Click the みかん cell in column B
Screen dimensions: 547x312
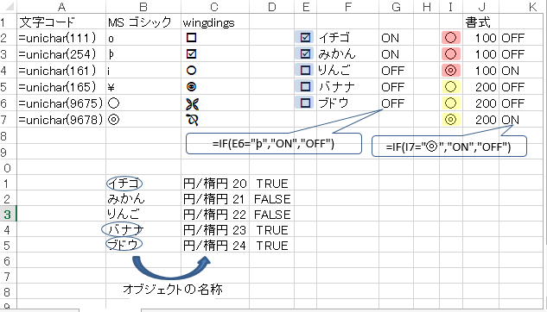143,199
